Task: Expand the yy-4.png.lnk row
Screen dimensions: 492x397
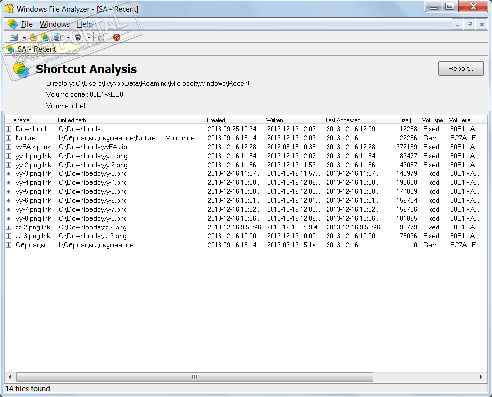Action: tap(9, 182)
